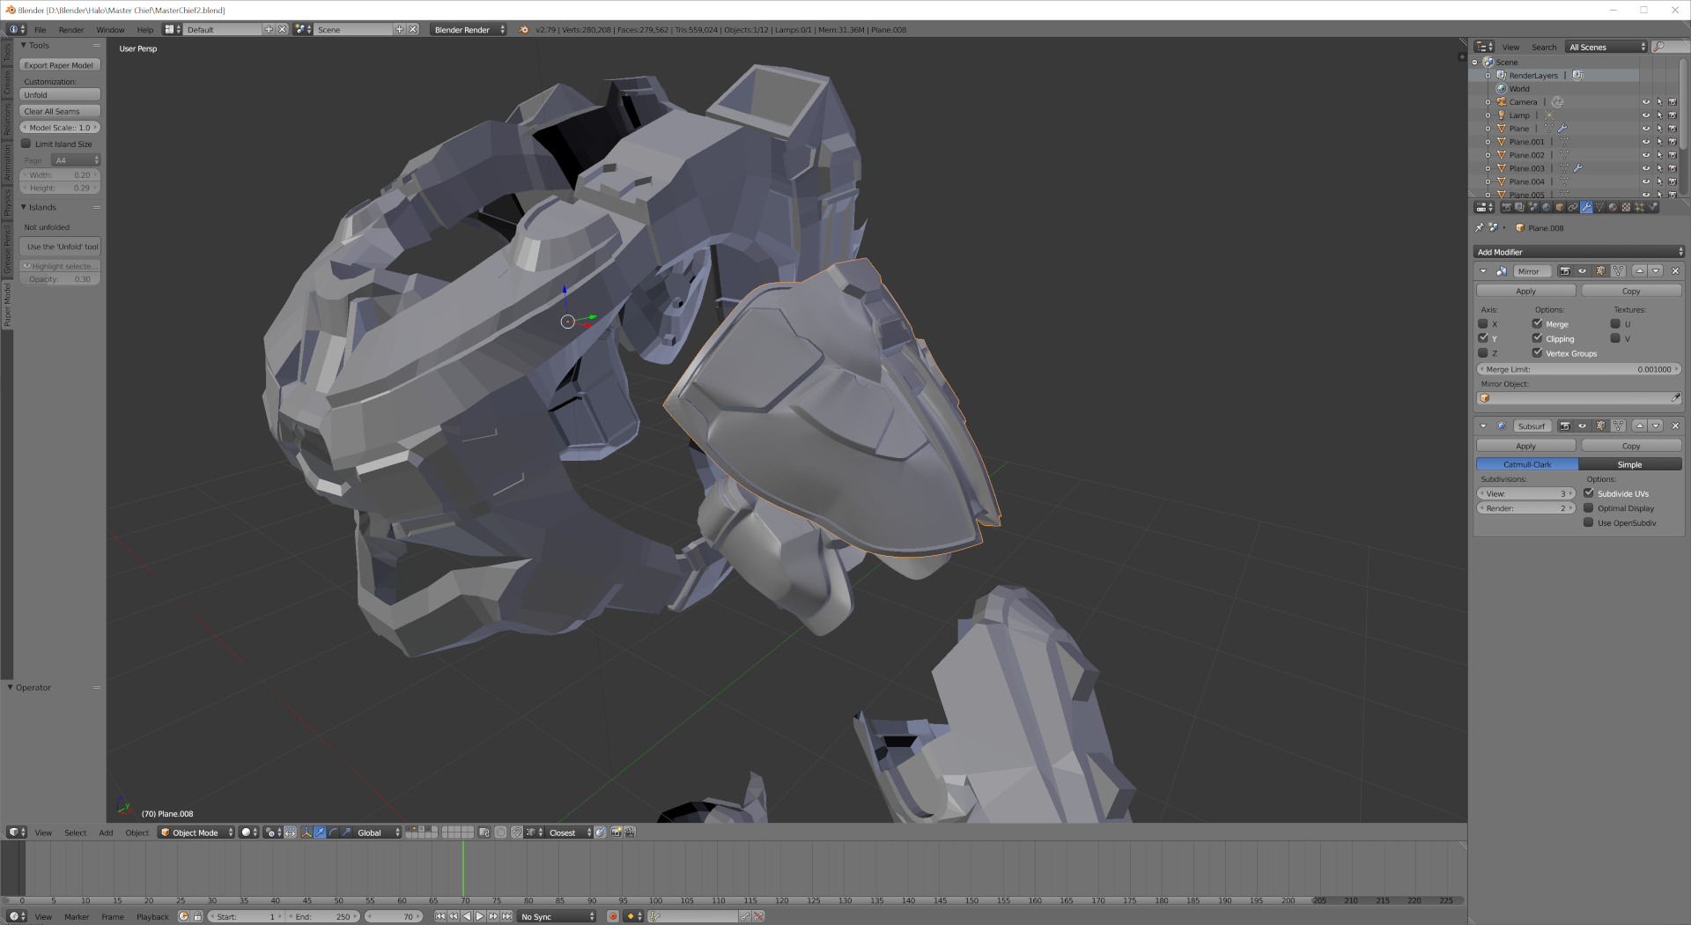This screenshot has height=925, width=1691.
Task: Enable the Use OpenSubdiv checkbox
Action: coord(1589,523)
